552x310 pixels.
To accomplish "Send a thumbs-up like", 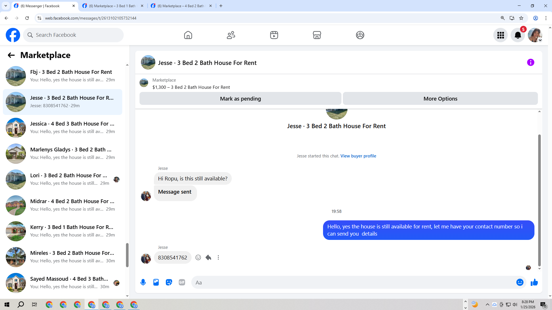I will [534, 282].
